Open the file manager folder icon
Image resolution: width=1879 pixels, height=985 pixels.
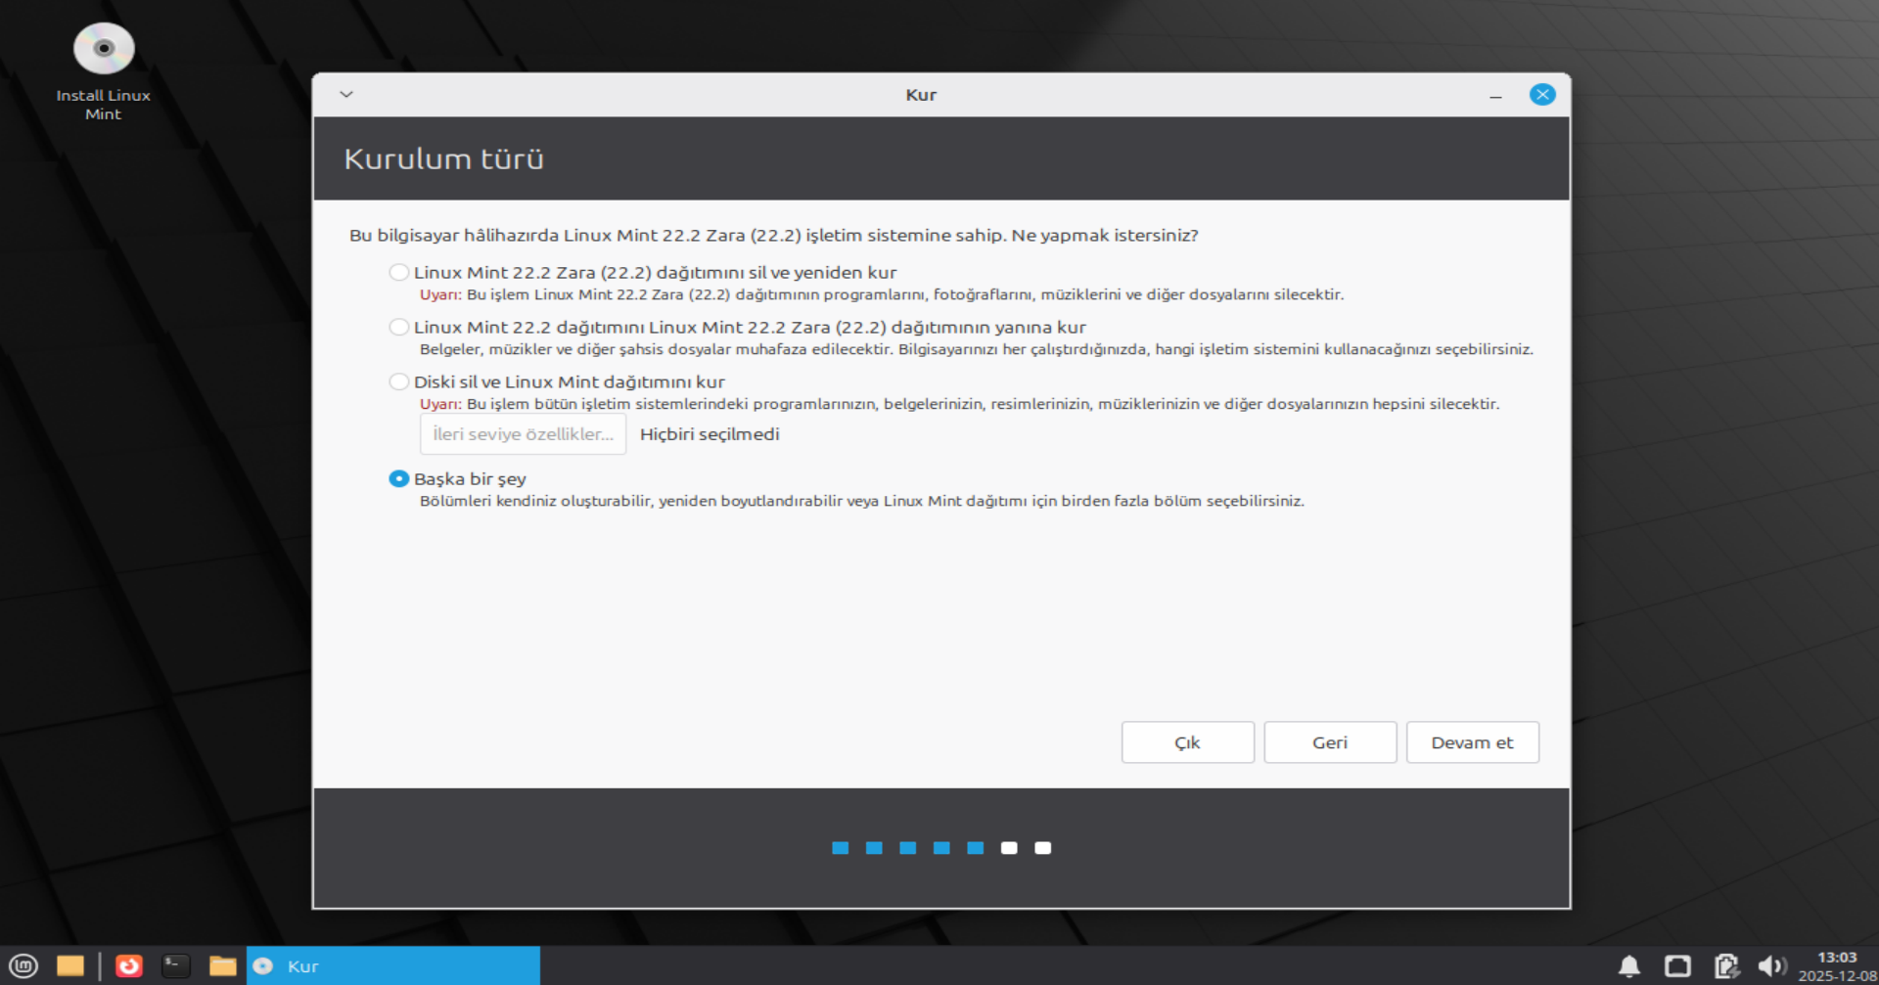click(x=223, y=966)
